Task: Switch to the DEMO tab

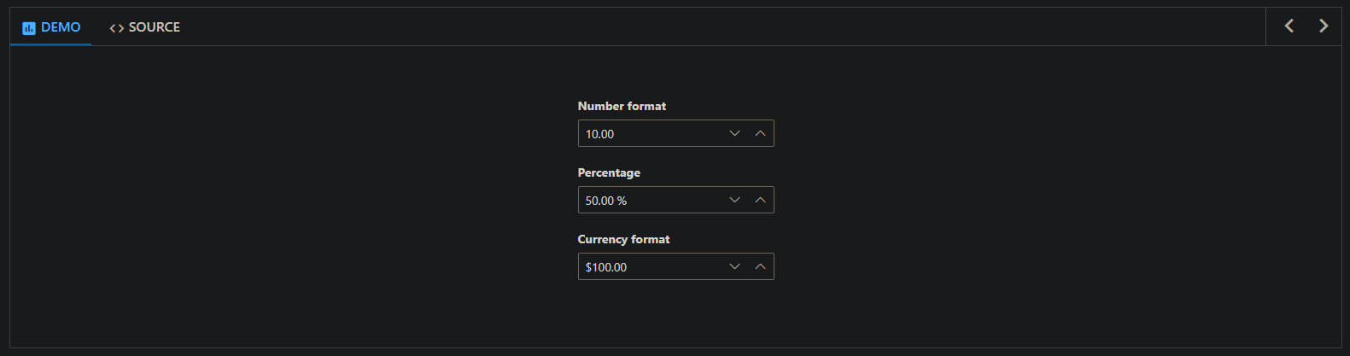Action: point(60,27)
